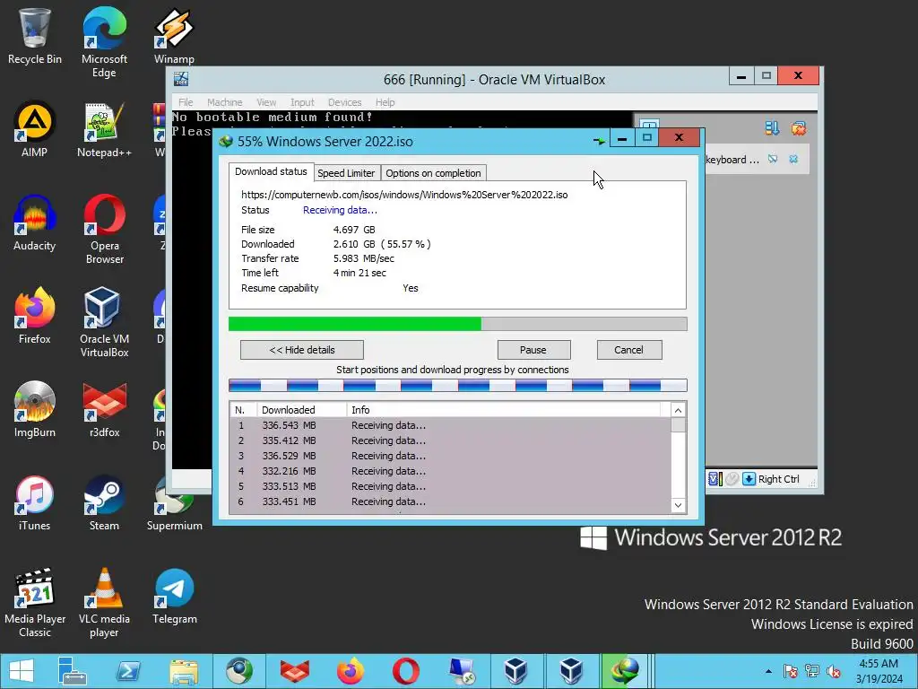
Task: Click the VirtualBox host key arrow indicator
Action: pos(749,479)
